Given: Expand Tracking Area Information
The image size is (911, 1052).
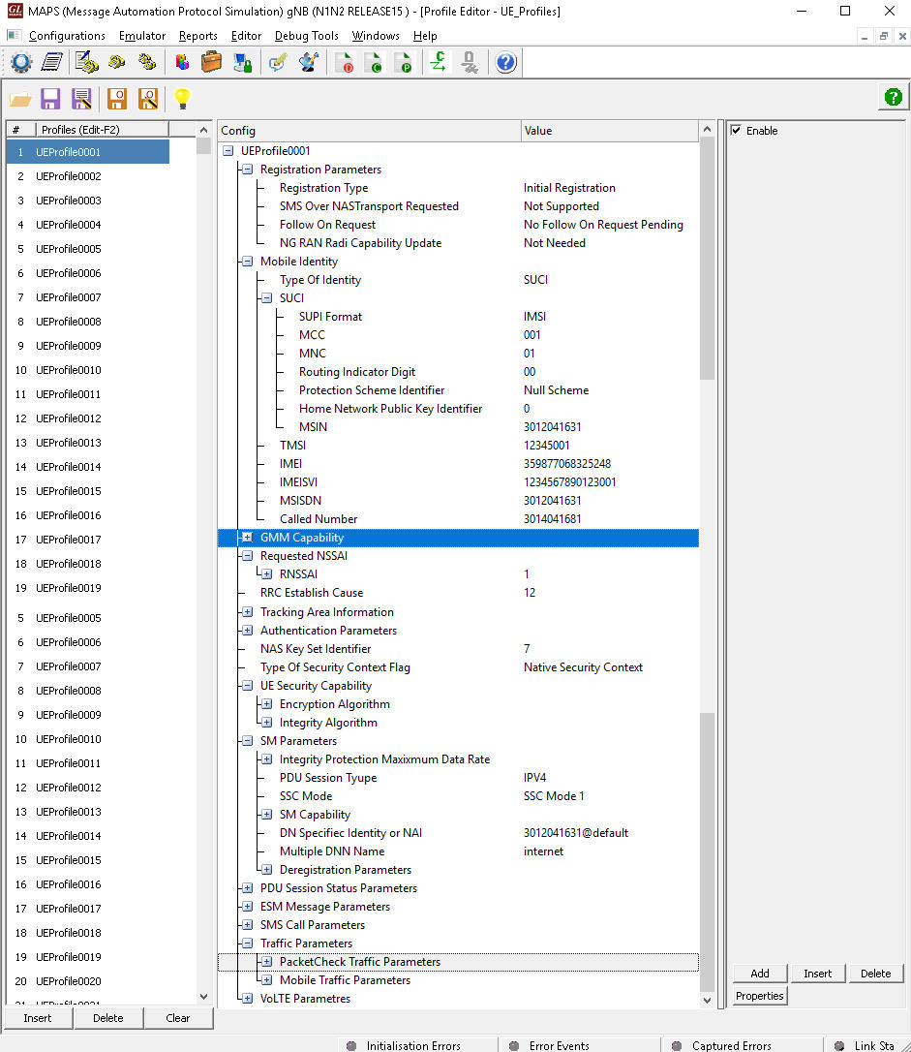Looking at the screenshot, I should [246, 611].
